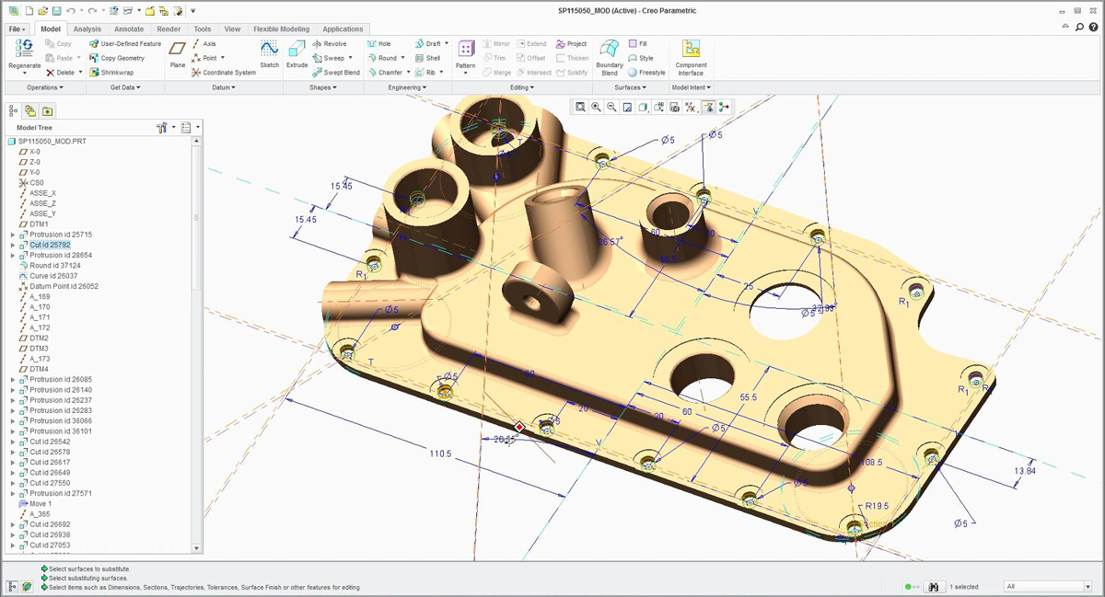Screen dimensions: 1105x597
Task: Open the selection filter All combo box
Action: pyautogui.click(x=1047, y=586)
